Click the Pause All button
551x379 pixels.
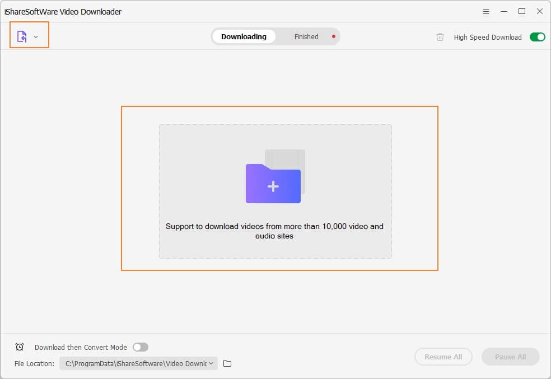(510, 357)
